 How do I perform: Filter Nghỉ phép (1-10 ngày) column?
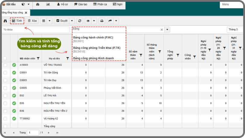[210, 50]
